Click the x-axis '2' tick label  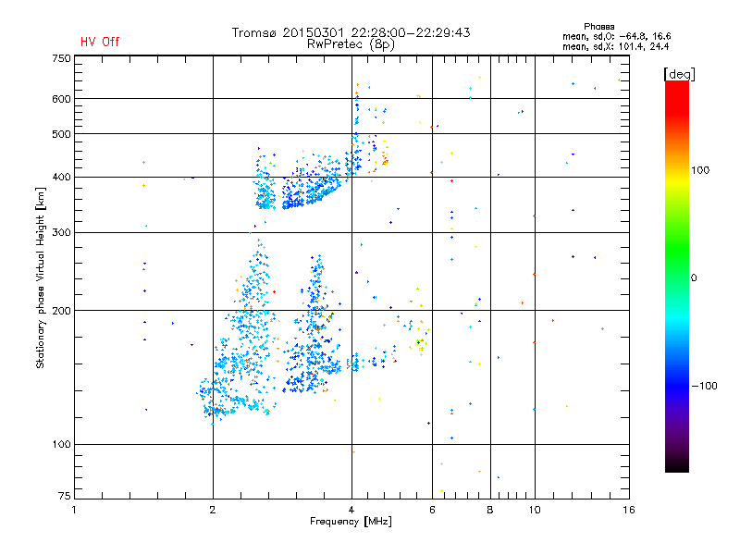(x=213, y=510)
